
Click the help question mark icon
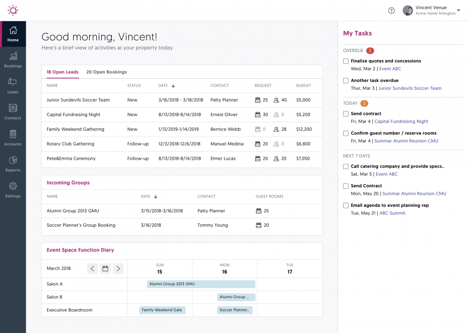[x=391, y=10]
